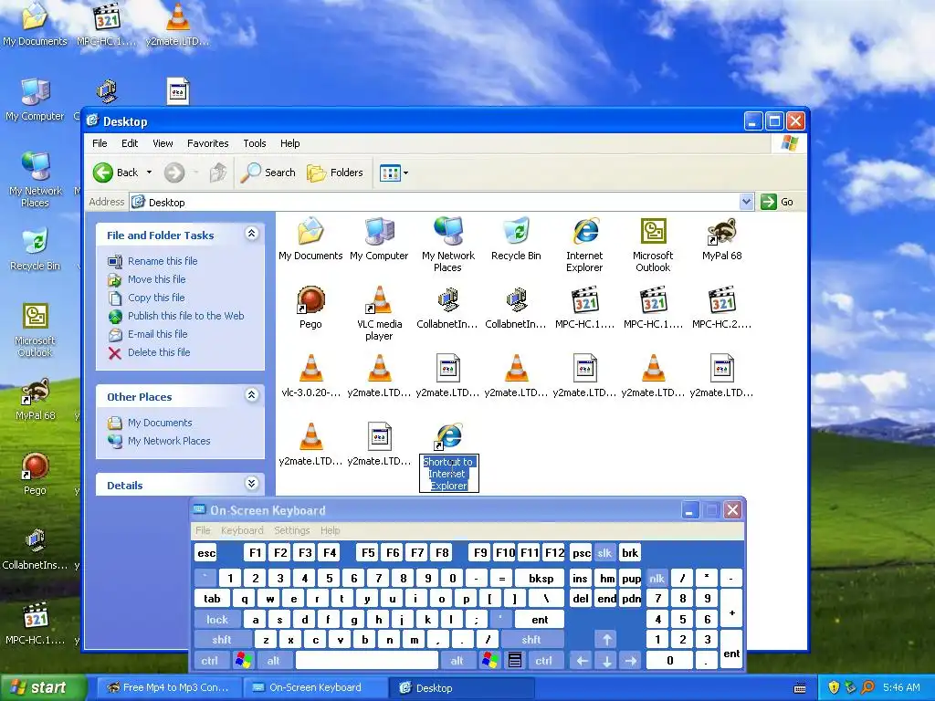
Task: Select MyPal 68 icon in Desktop window
Action: click(x=721, y=231)
